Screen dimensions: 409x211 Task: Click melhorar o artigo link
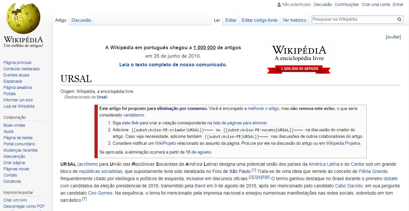pyautogui.click(x=263, y=108)
